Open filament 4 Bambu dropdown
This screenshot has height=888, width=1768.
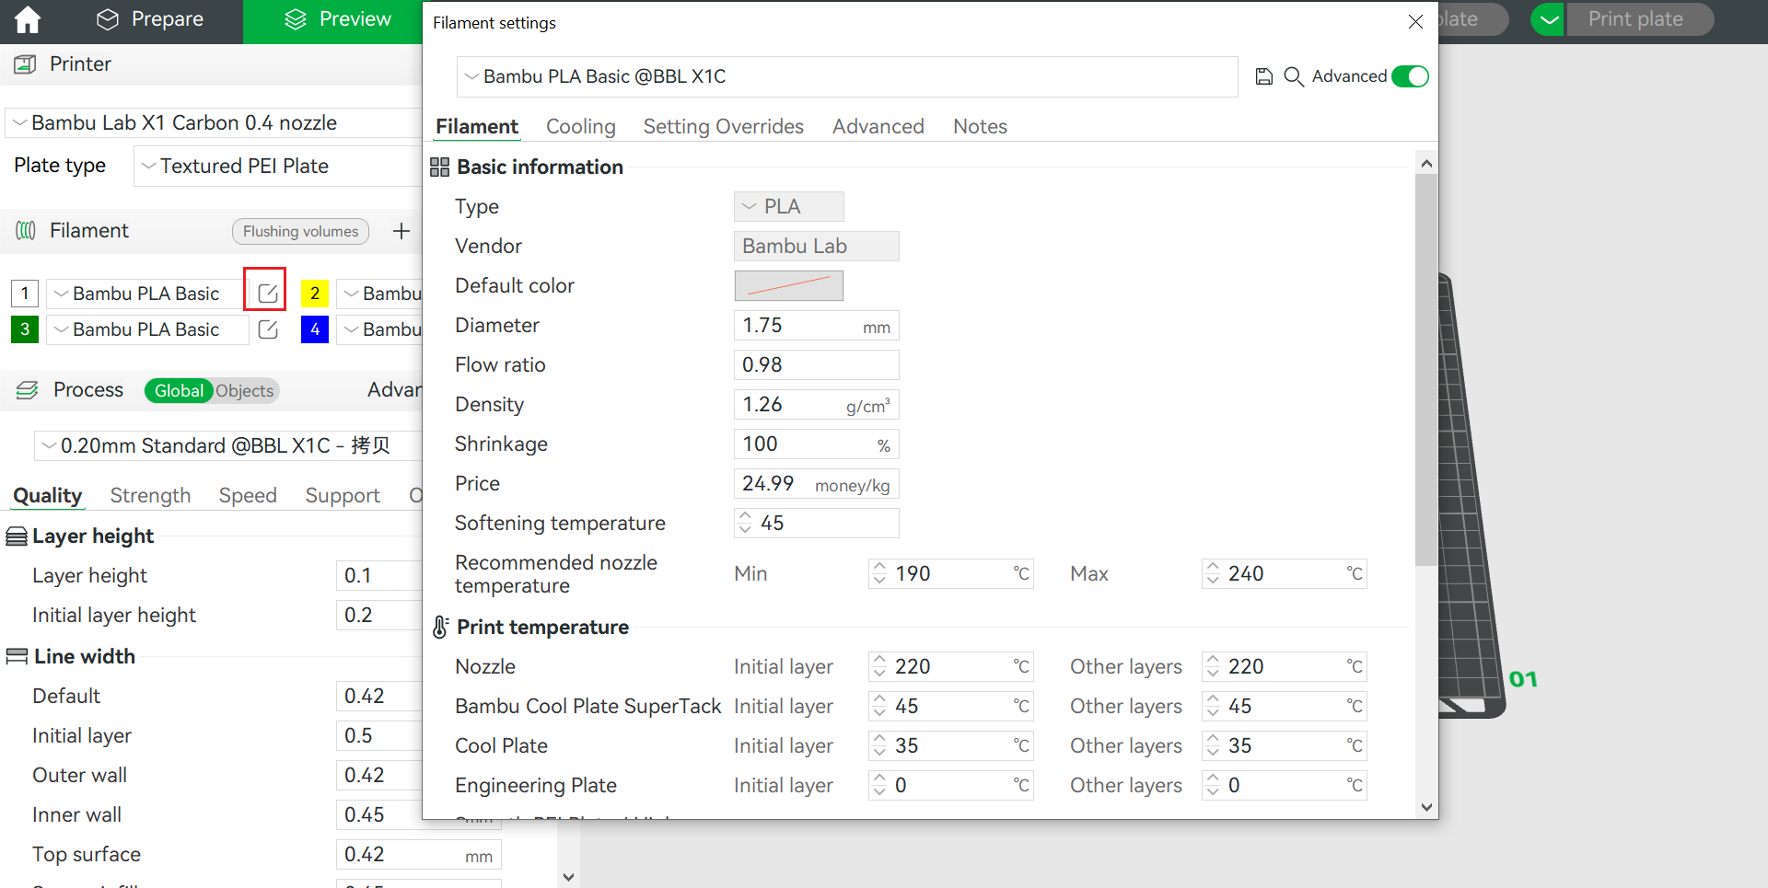[379, 329]
